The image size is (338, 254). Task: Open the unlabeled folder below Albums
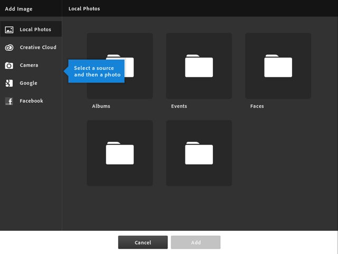pos(120,153)
